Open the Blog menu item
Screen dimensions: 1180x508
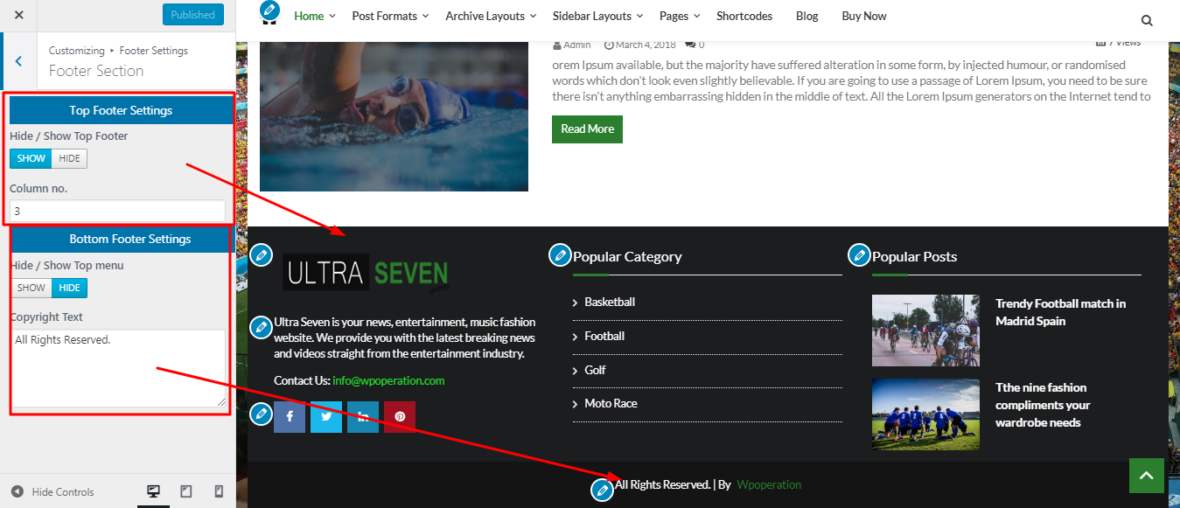coord(807,16)
